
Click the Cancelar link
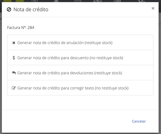139,121
